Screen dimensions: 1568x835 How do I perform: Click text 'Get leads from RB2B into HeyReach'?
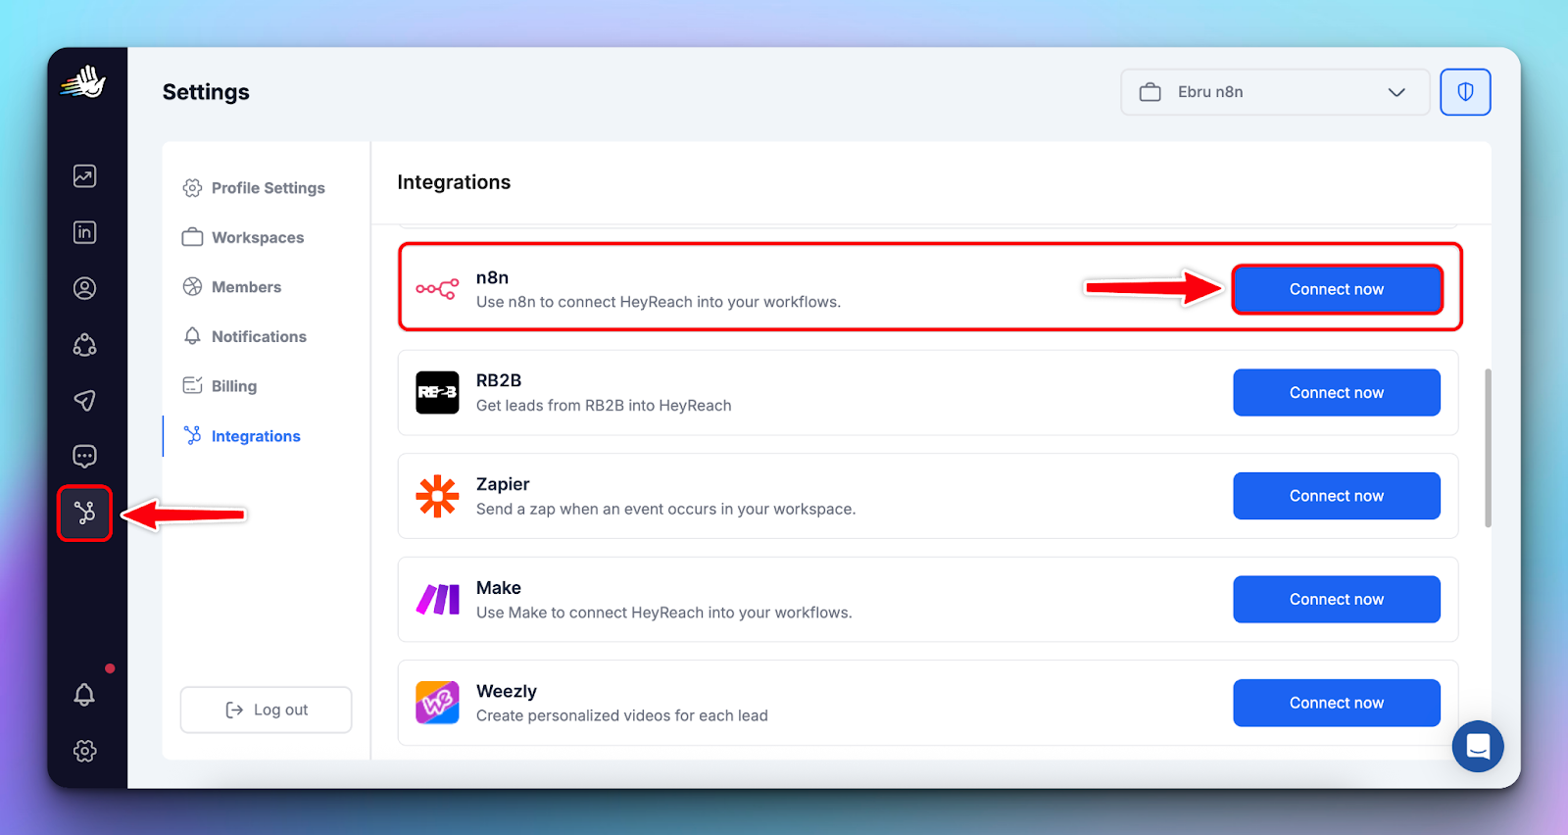(604, 406)
